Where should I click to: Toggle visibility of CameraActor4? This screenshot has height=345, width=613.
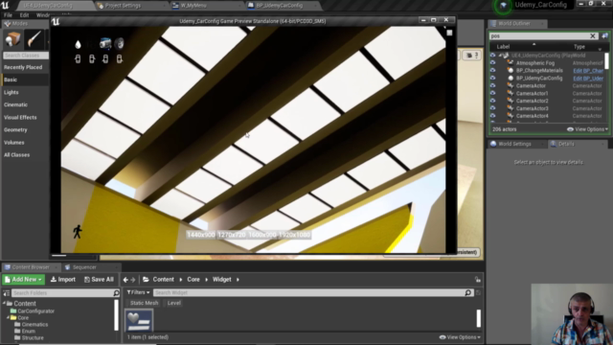(492, 116)
